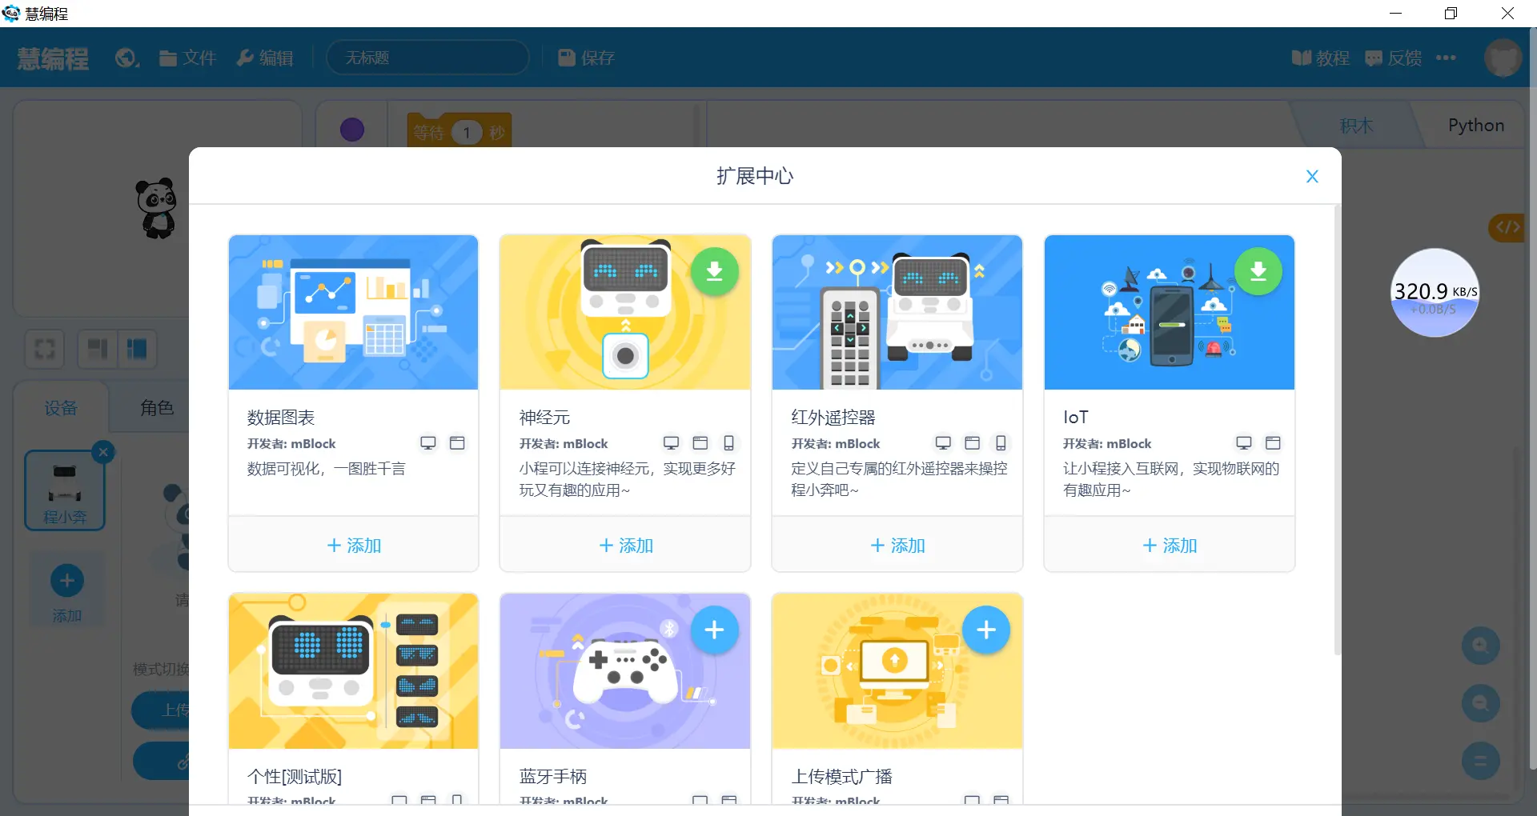1537x816 pixels.
Task: Switch to large stage layout
Action: coord(137,349)
